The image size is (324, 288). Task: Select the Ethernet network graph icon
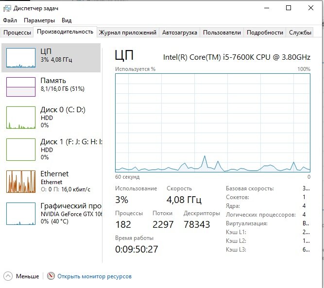(x=21, y=181)
